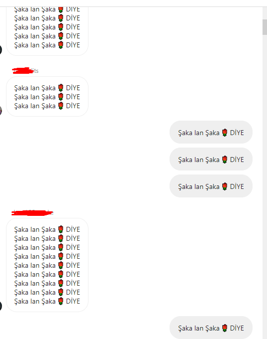
Task: Click rose emoji on nine-line message's last line
Action: tap(61, 301)
